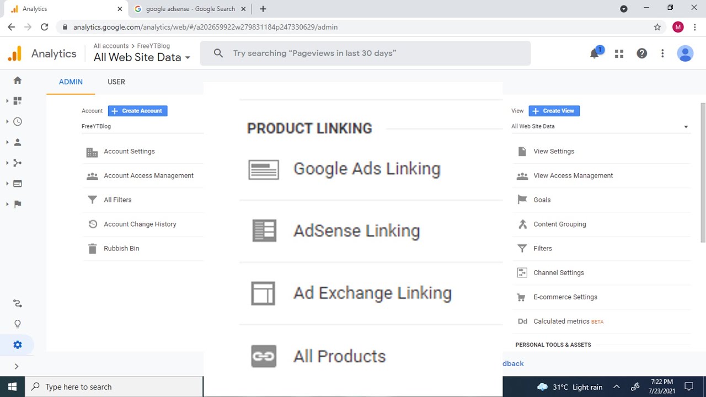Open Customisation dashboards sidebar icon
Viewport: 706px width, 397px height.
click(18, 101)
